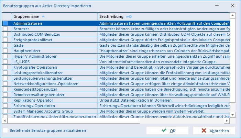Check the Hyper-V-Administratoren checkbox
The image size is (241, 138).
(6, 56)
